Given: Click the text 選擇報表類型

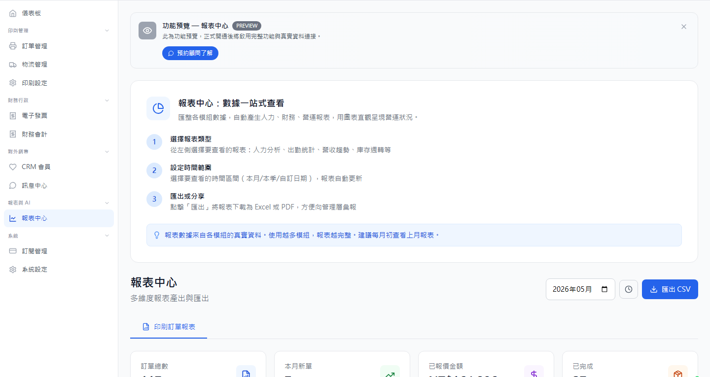Looking at the screenshot, I should 191,139.
